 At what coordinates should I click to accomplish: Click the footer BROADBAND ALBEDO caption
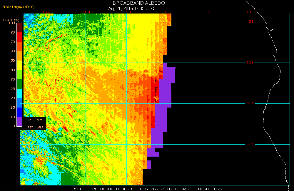(x=111, y=189)
